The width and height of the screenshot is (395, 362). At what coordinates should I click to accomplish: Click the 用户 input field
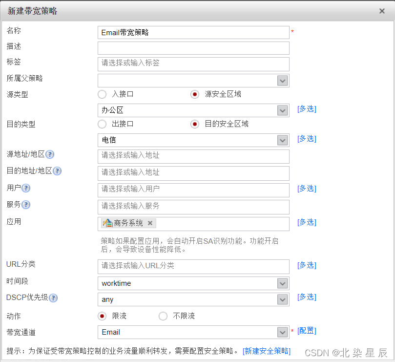coord(193,191)
